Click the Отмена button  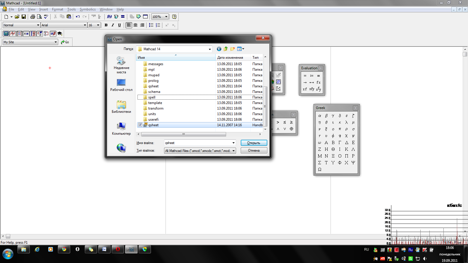click(254, 150)
